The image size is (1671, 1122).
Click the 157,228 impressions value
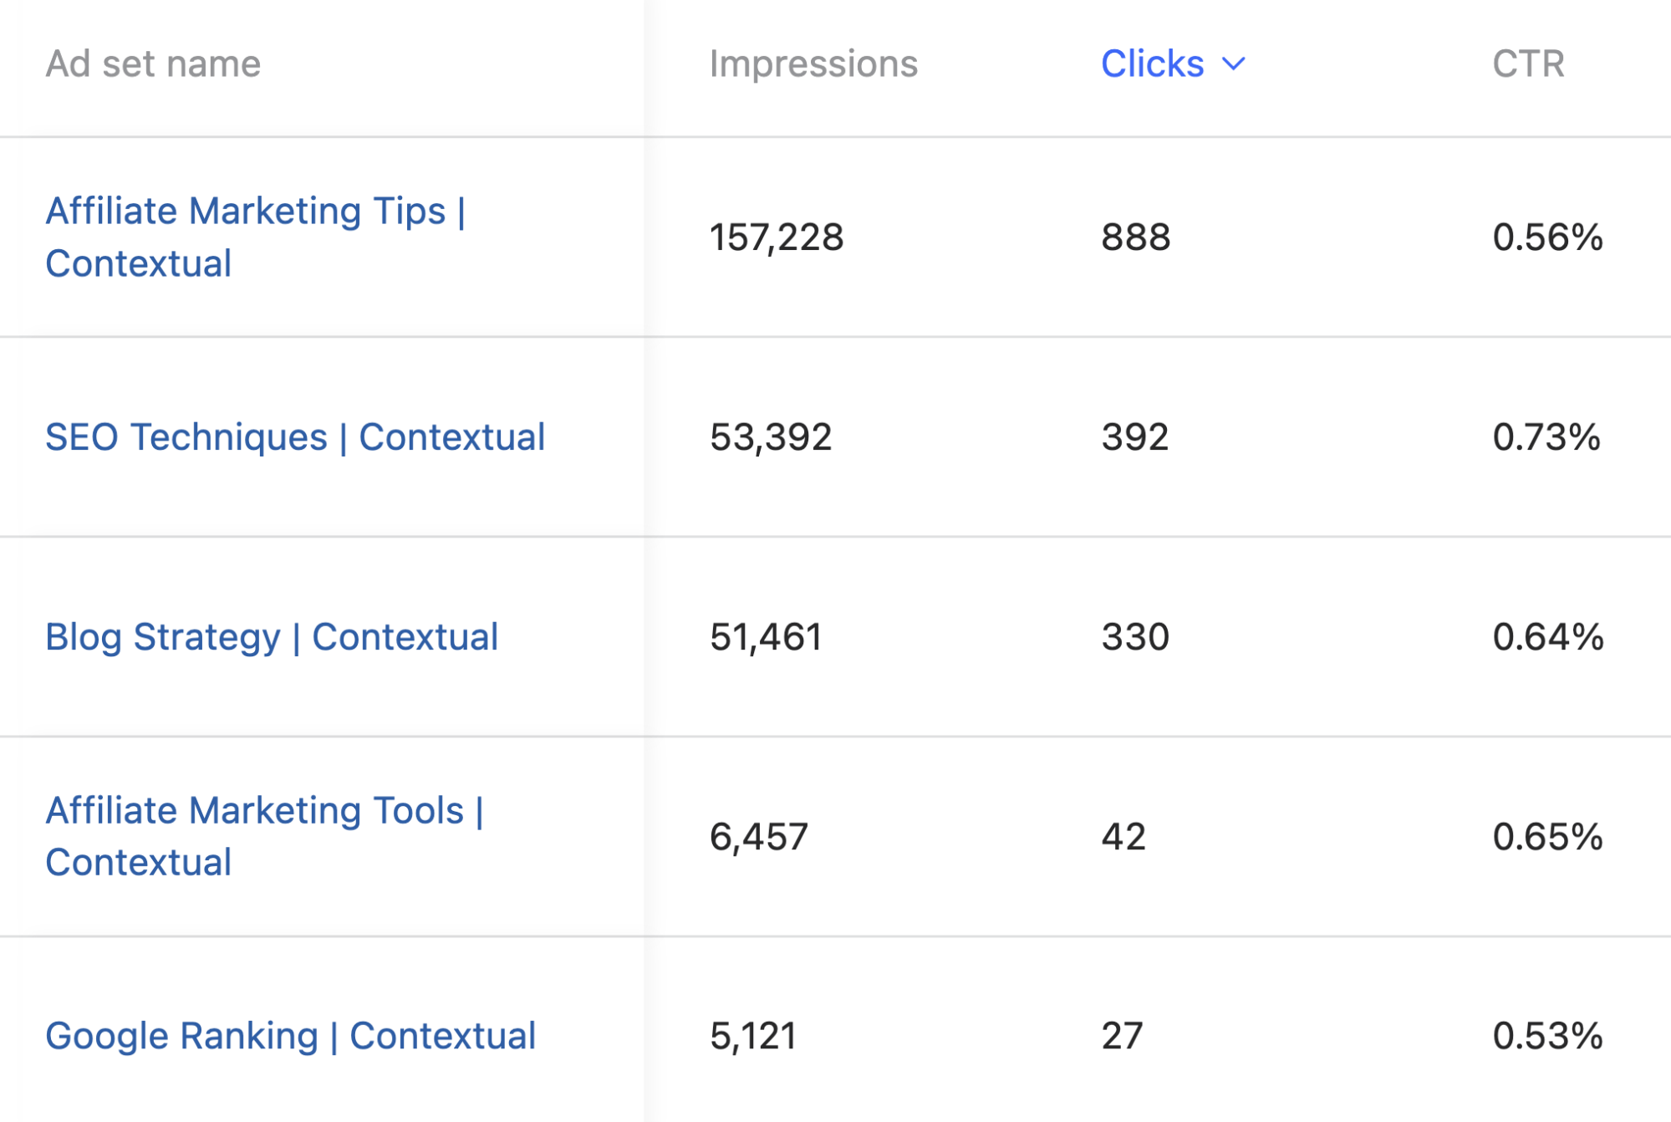(x=777, y=237)
